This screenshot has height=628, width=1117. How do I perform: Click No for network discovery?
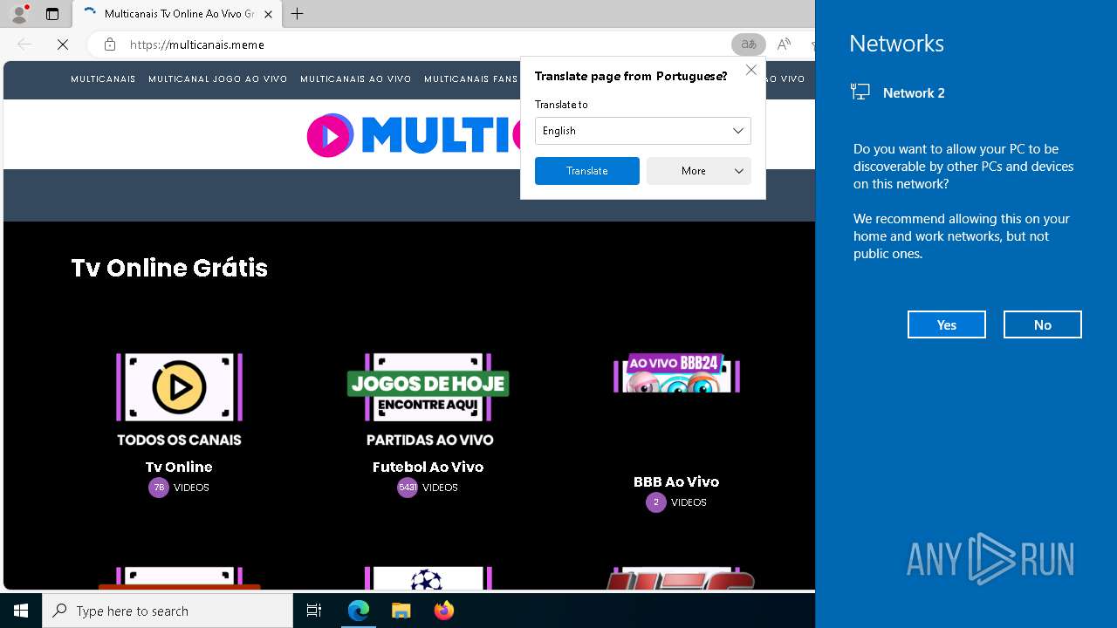coord(1043,324)
